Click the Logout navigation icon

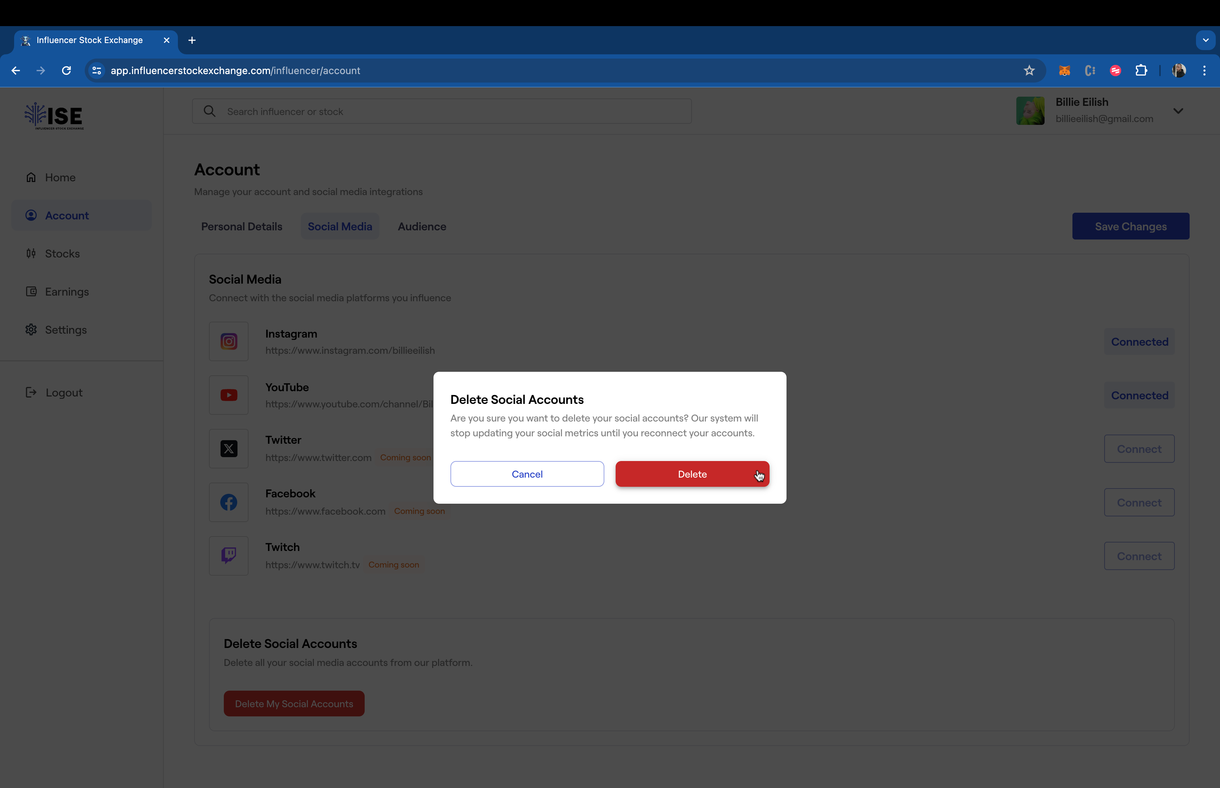click(x=29, y=392)
